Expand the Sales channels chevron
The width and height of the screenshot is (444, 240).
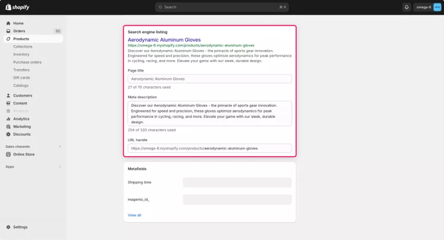(x=60, y=147)
